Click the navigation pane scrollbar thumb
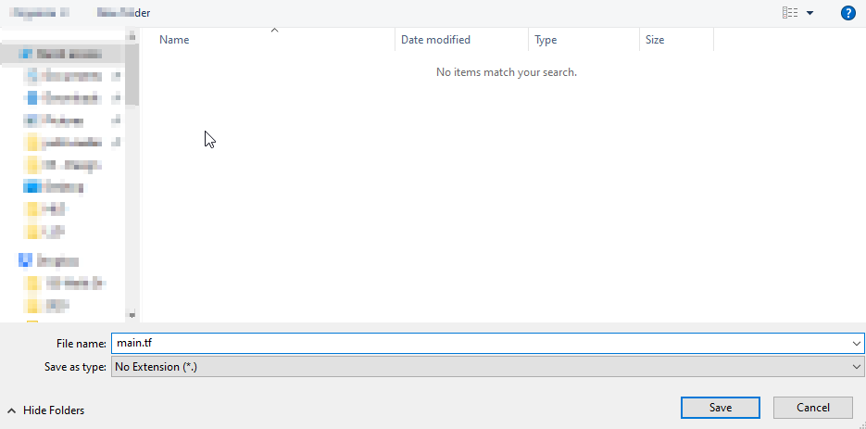866x429 pixels. [x=132, y=74]
